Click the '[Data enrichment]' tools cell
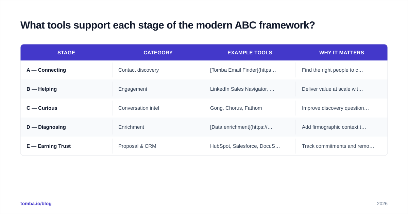This screenshot has width=408, height=214. pyautogui.click(x=250, y=127)
